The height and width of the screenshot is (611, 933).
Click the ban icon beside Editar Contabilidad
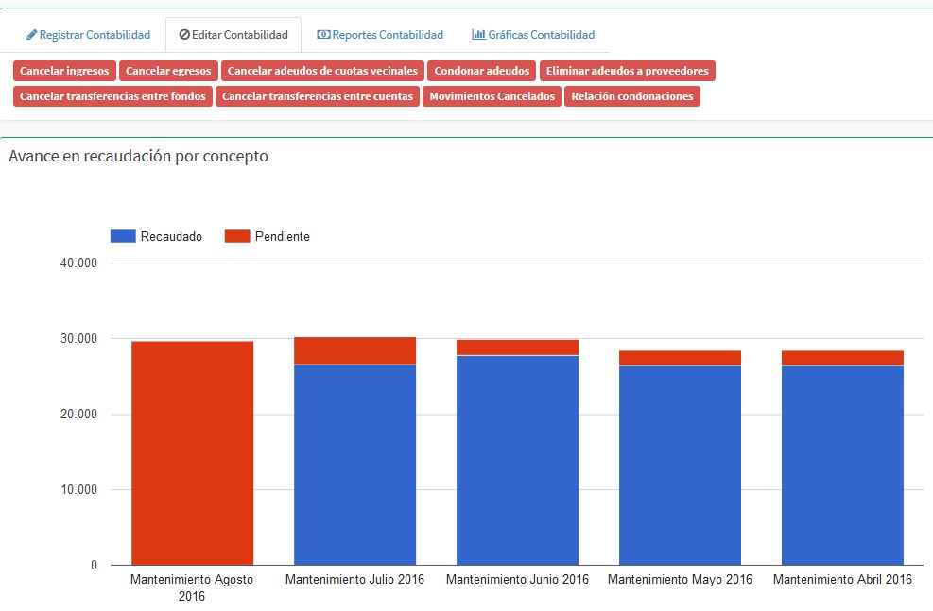pos(184,35)
